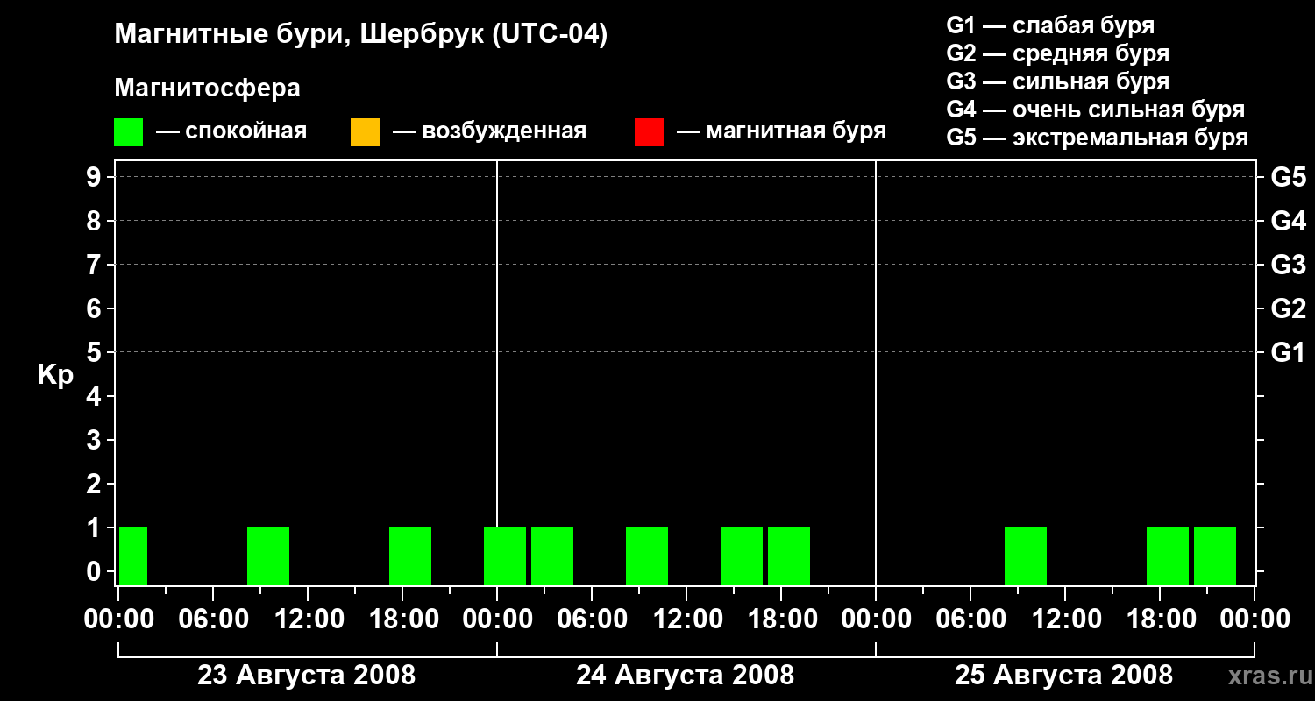Click the '— возбужденная' legend label
Viewport: 1315px width, 701px height.
pos(489,132)
